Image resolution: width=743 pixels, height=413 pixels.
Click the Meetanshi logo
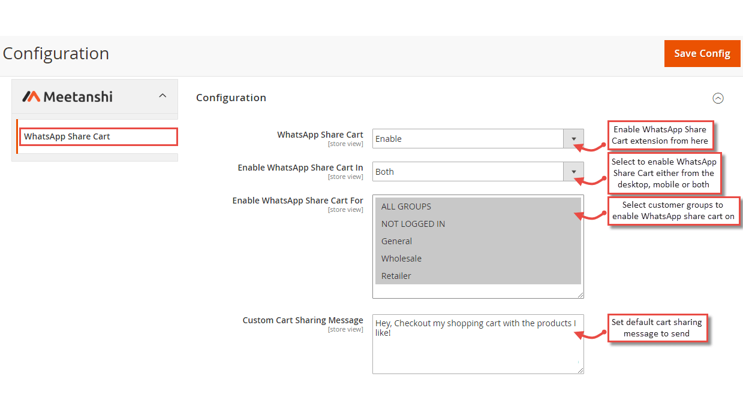click(68, 96)
